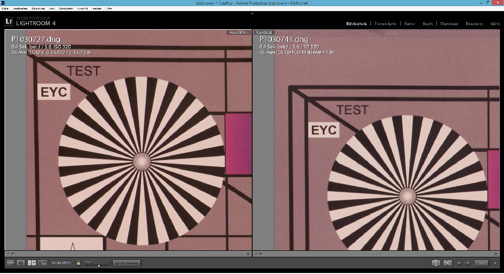Click the Lr identity plate logo
Screen dimensions: 504x274
tap(9, 22)
